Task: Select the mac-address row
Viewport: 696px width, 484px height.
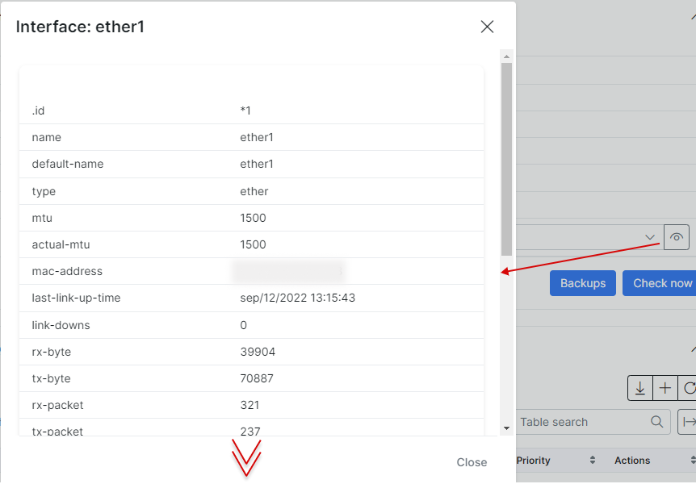Action: (251, 271)
